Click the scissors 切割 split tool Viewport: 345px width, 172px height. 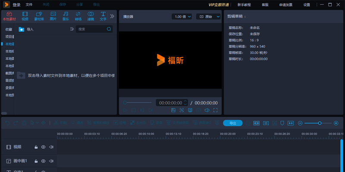(60, 123)
